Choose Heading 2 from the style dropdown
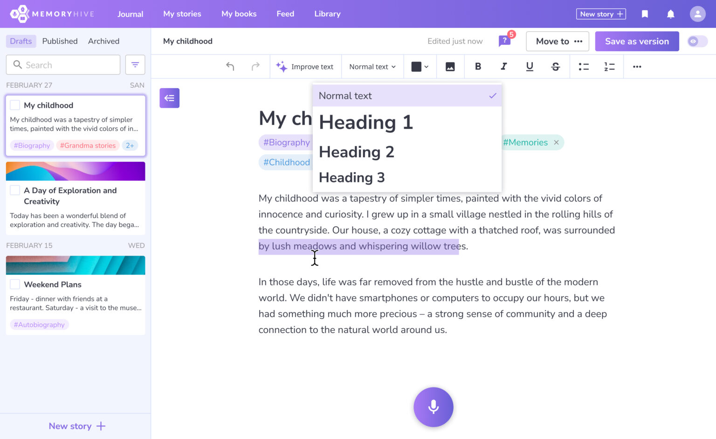This screenshot has width=716, height=439. (x=357, y=152)
